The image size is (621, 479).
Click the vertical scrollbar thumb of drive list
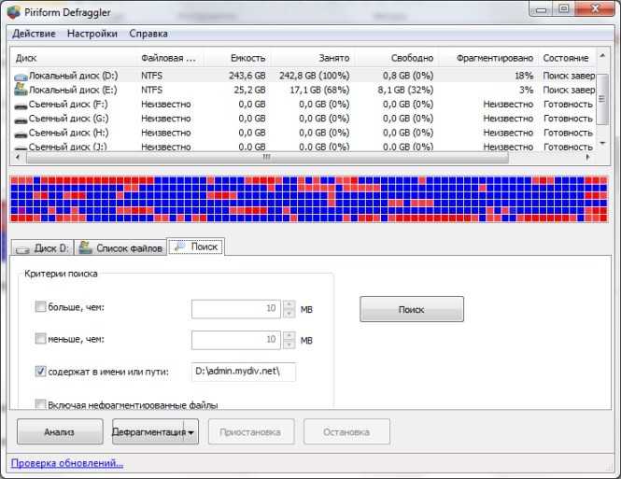tap(602, 99)
